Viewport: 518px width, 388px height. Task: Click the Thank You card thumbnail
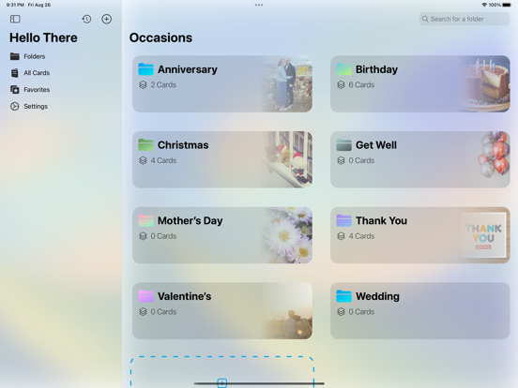pyautogui.click(x=484, y=235)
